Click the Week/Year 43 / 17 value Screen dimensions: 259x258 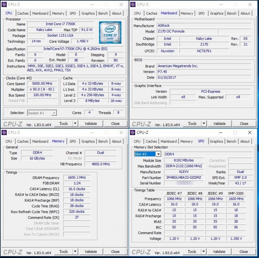[x=240, y=183]
